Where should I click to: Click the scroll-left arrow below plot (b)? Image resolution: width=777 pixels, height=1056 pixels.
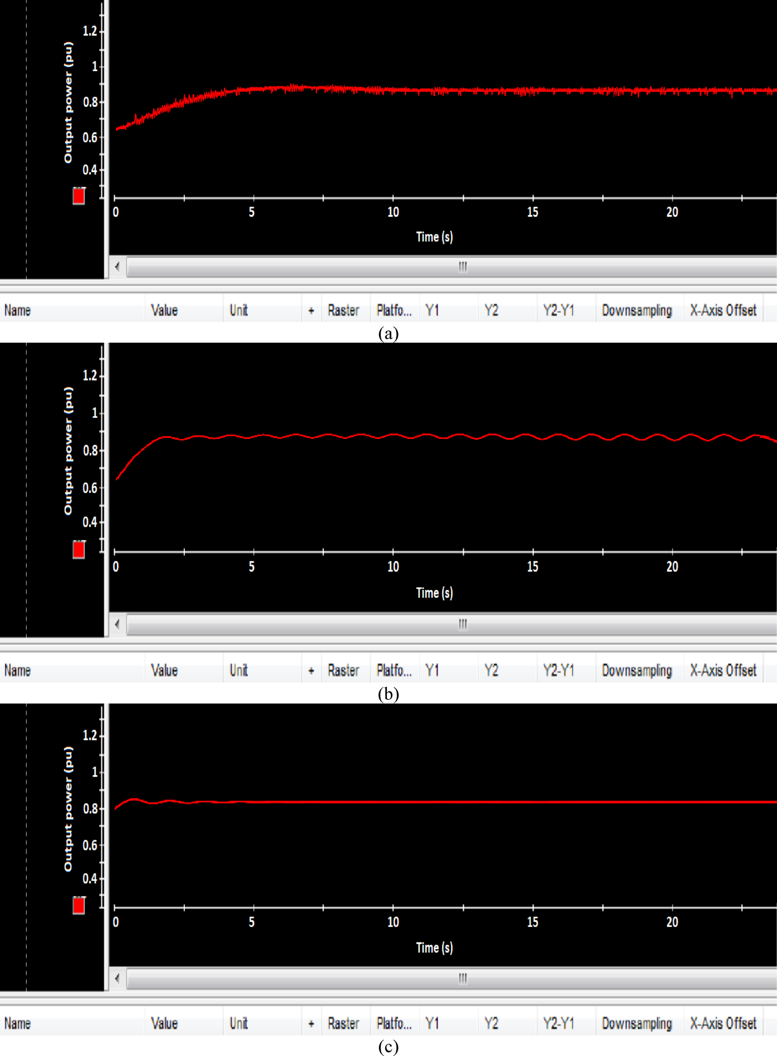point(117,624)
